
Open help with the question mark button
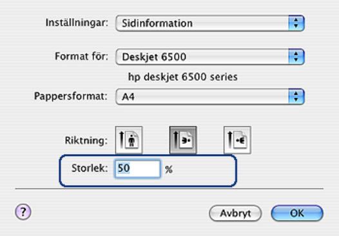pos(23,211)
